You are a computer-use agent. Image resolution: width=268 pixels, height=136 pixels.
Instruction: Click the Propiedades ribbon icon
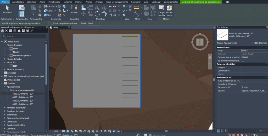[x=21, y=10]
